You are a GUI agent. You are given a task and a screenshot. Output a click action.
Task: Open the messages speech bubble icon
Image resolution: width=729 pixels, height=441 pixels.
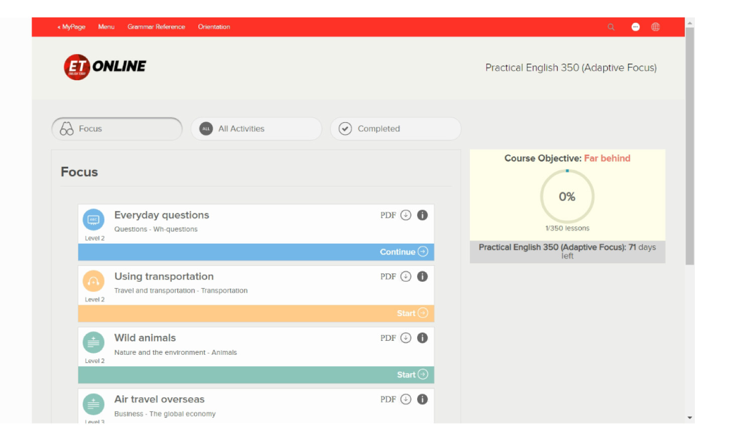pos(635,27)
